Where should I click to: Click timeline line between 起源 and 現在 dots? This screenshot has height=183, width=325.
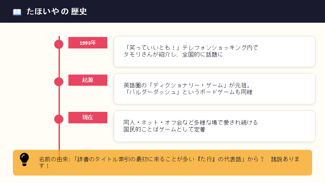pos(59,100)
